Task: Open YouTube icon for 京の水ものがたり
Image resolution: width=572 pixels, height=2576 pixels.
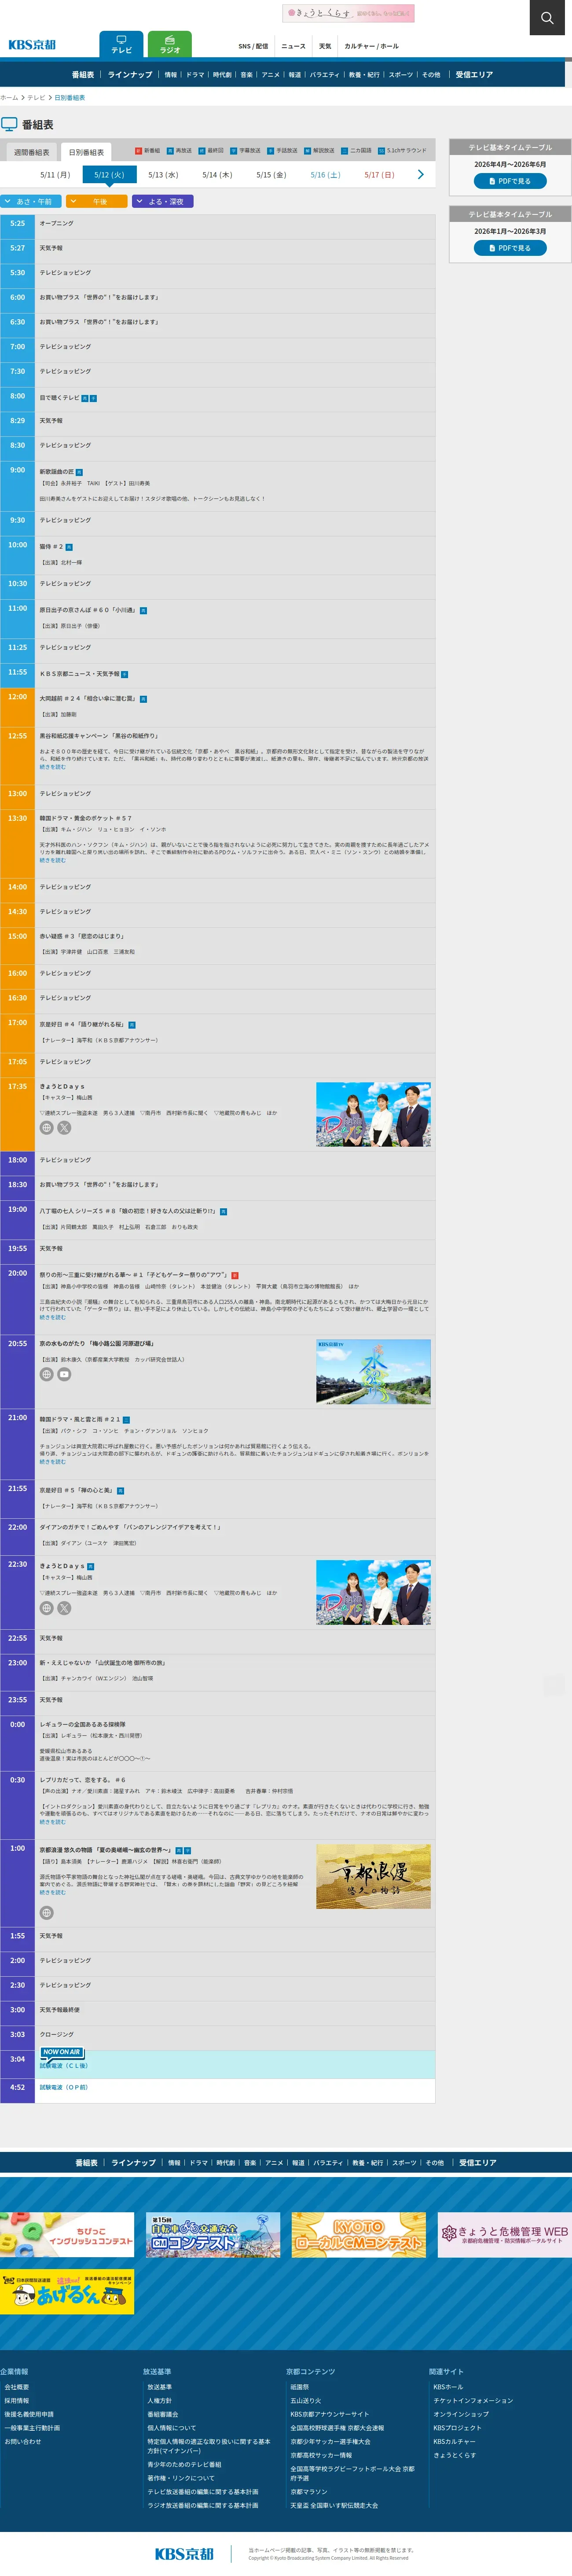Action: pos(64,1374)
